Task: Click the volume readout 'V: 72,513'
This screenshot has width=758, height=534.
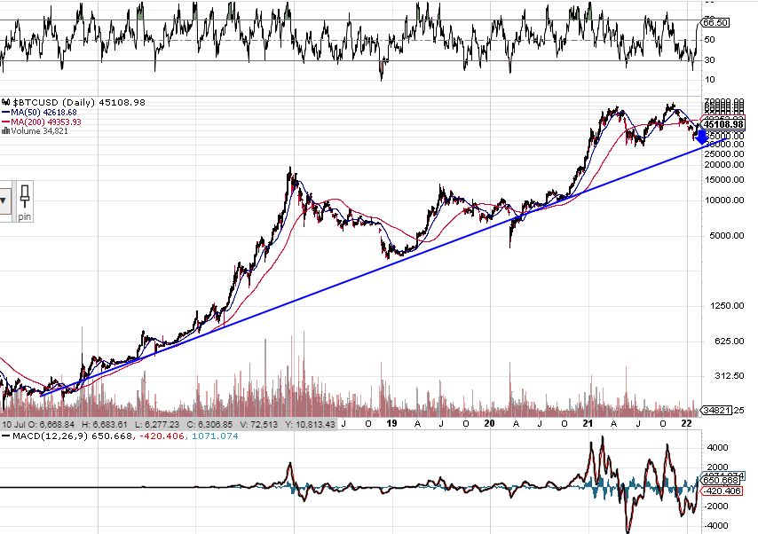Action: coord(259,424)
